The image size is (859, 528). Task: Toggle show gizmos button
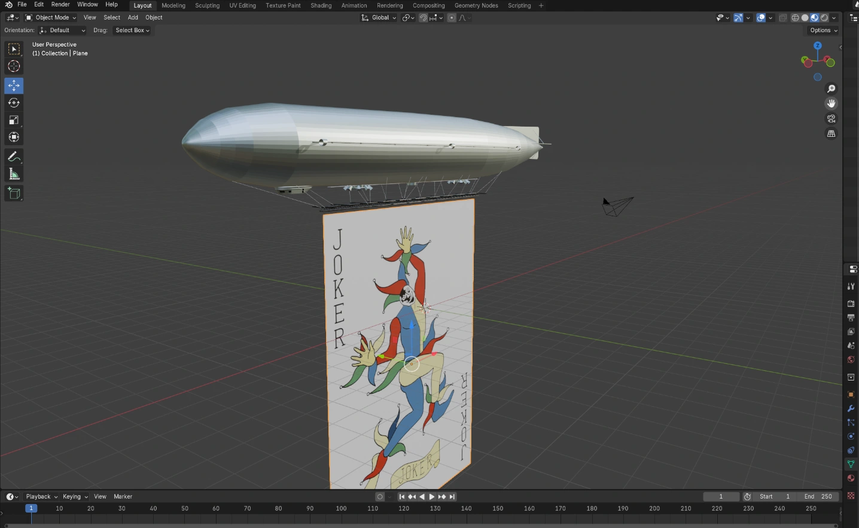[x=738, y=18]
